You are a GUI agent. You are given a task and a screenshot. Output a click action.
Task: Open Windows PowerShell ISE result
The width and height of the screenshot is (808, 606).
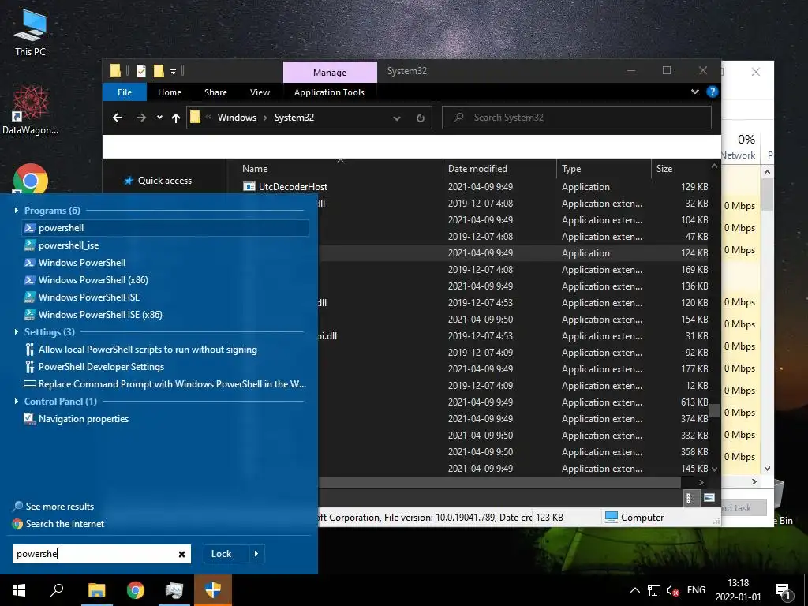point(82,297)
